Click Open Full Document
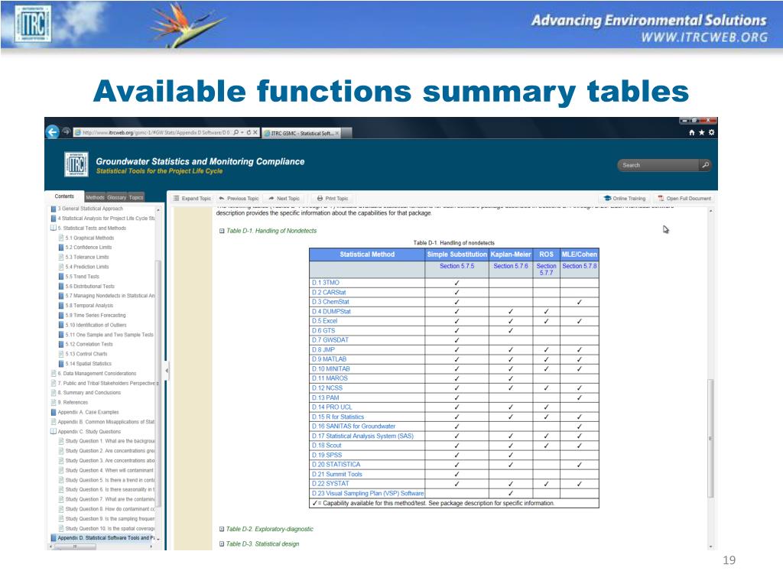 pos(684,198)
